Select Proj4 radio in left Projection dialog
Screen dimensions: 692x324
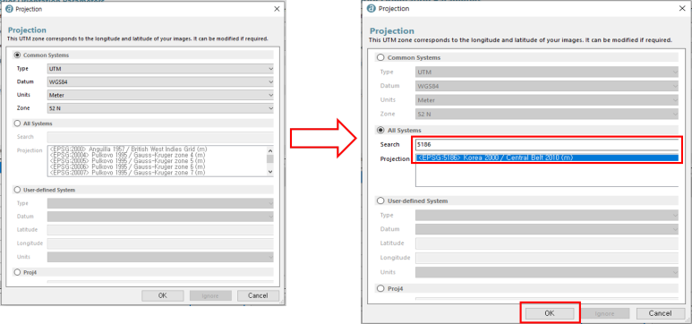(x=18, y=272)
